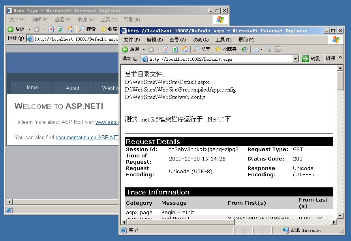
Task: Click the 搜索 search button in the front toolbar
Action: pyautogui.click(x=201, y=49)
